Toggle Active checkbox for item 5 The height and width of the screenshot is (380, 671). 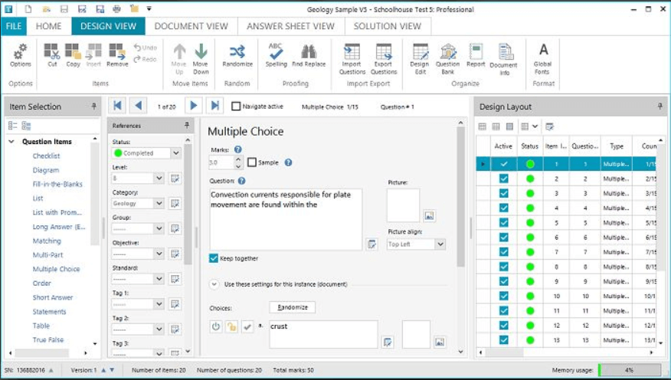pyautogui.click(x=504, y=222)
